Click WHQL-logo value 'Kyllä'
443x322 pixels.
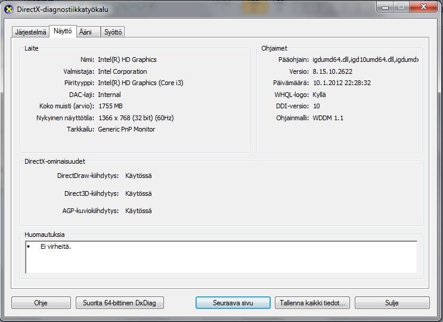(x=319, y=95)
